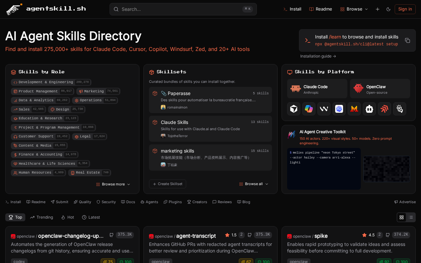
Task: Select Education & Research role tag
Action: [x=45, y=118]
